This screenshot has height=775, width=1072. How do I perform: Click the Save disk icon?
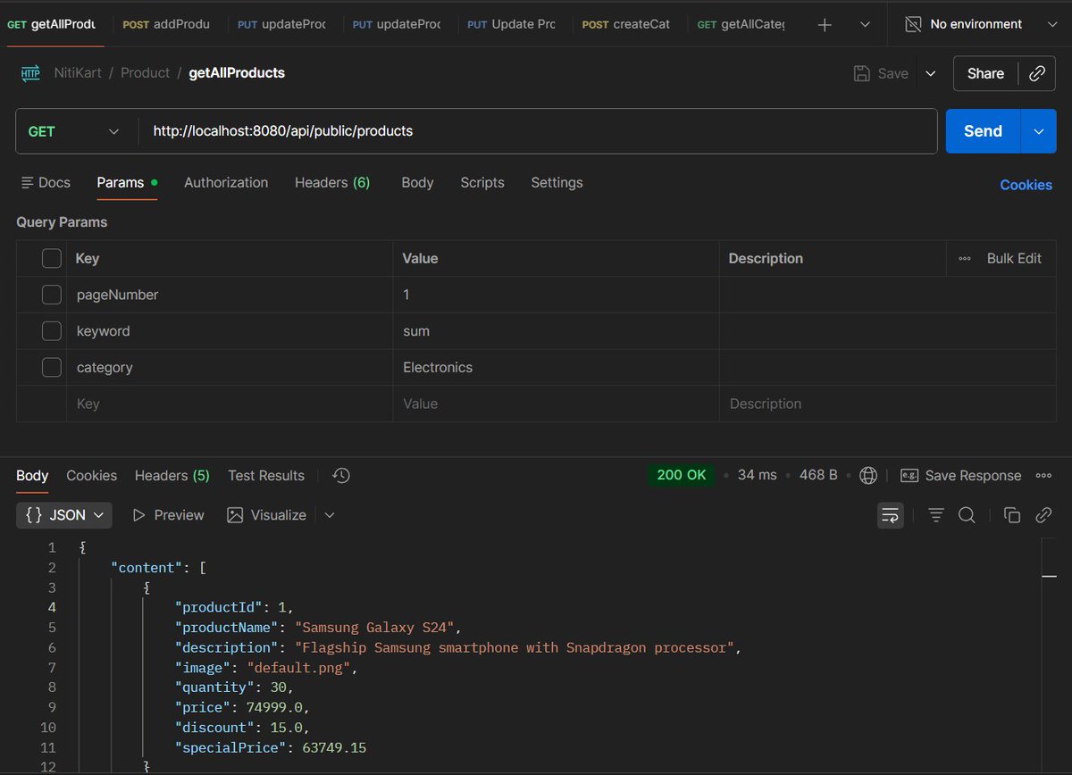pos(862,73)
